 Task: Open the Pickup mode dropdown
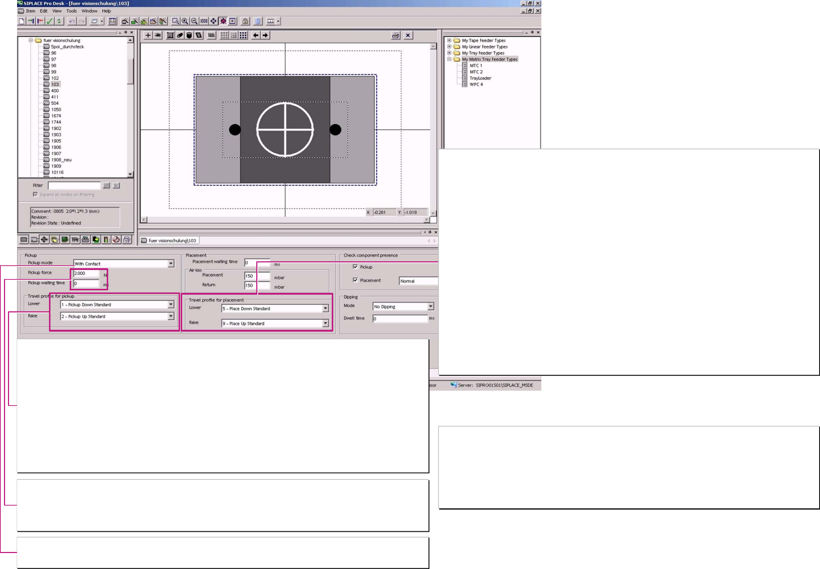(171, 264)
